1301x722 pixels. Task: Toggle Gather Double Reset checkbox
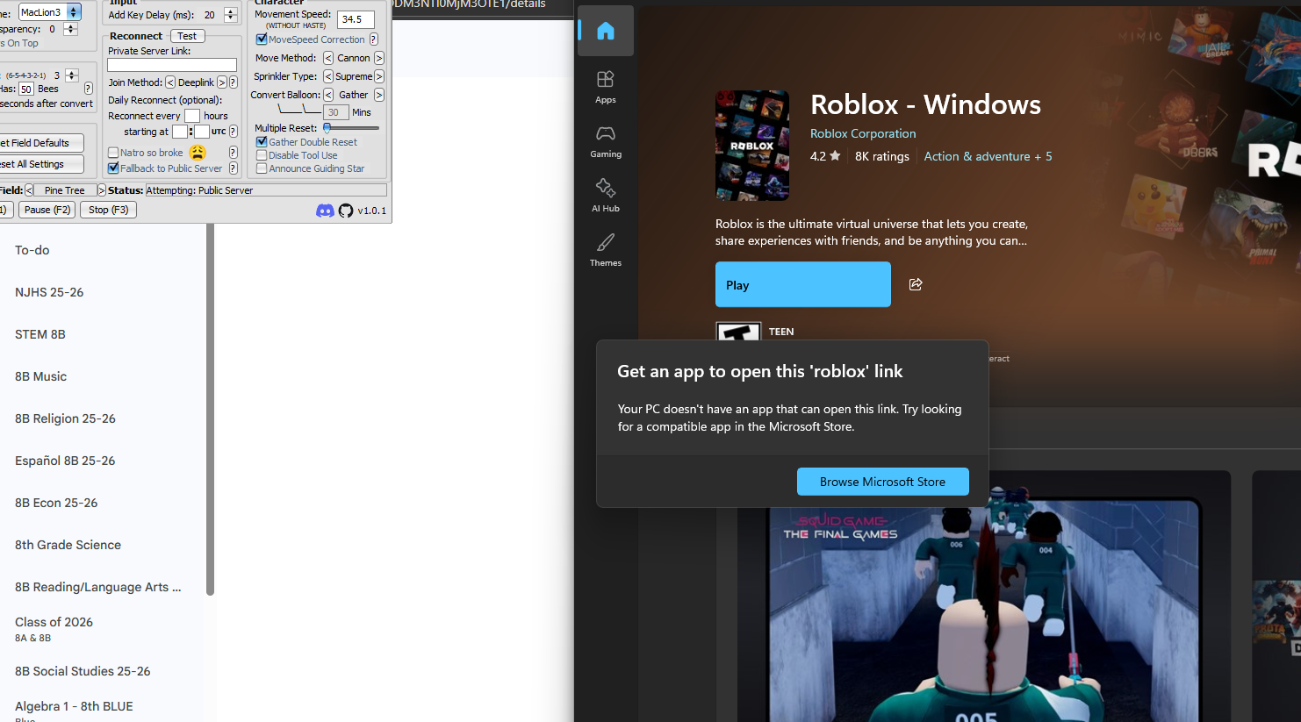point(262,142)
